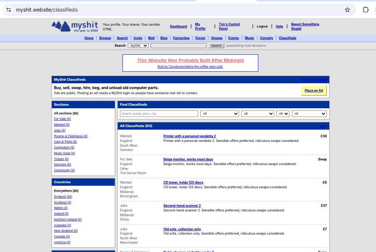Open CD tower, holds 120 discs ad
Viewport: 376px width, 252px height.
[x=183, y=182]
